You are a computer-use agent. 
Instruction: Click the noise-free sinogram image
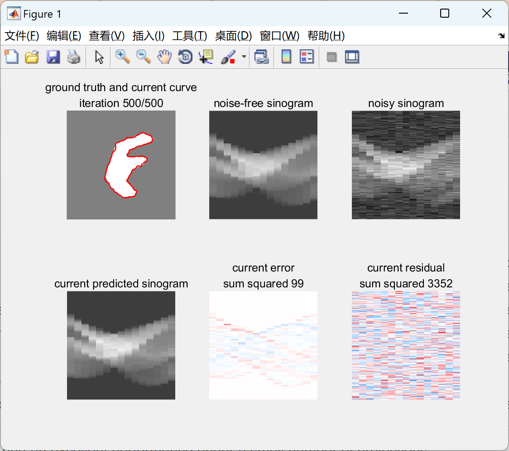point(263,165)
